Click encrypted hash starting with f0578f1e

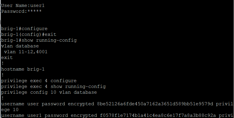point(158,115)
